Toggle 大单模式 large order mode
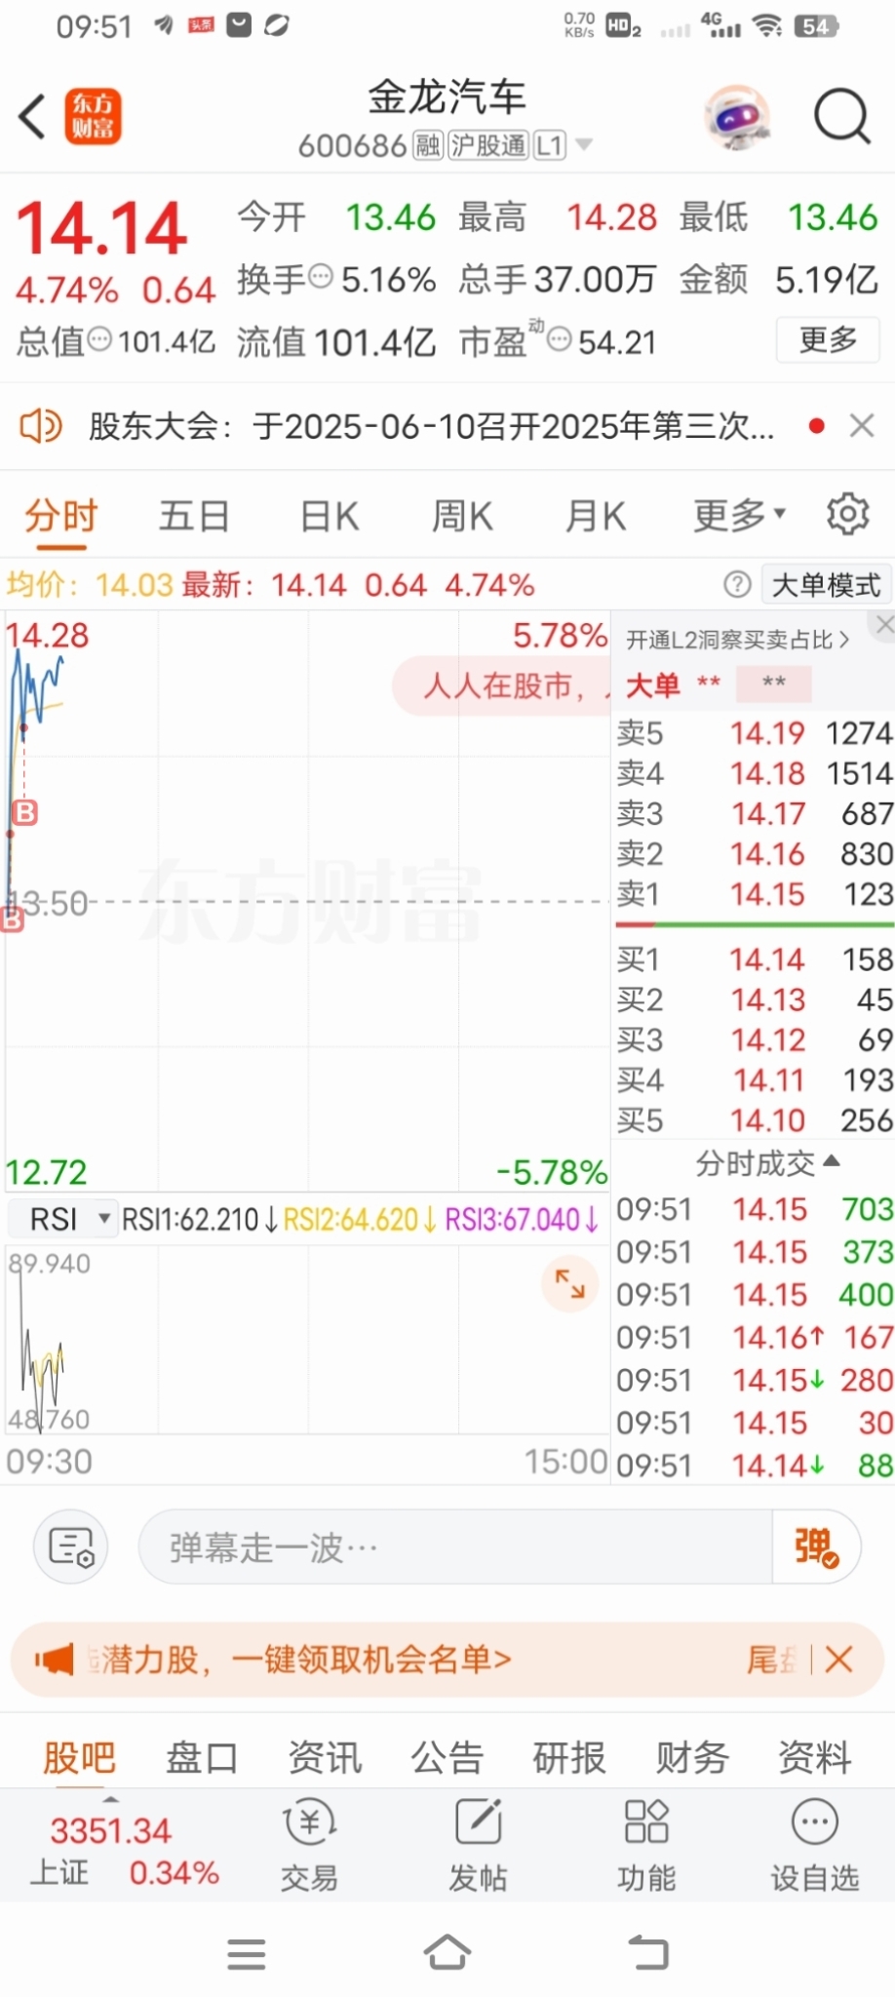Viewport: 895px width, 1997px height. (x=826, y=584)
